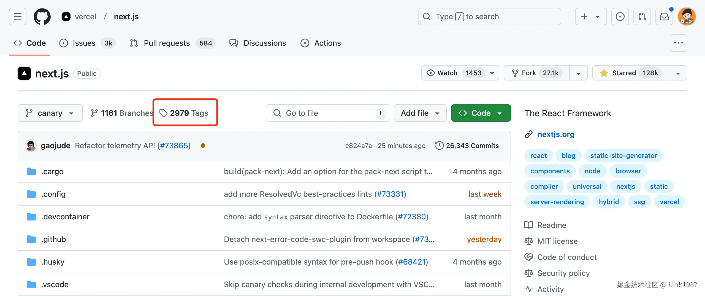Click gaojude's commit author avatar

31,146
